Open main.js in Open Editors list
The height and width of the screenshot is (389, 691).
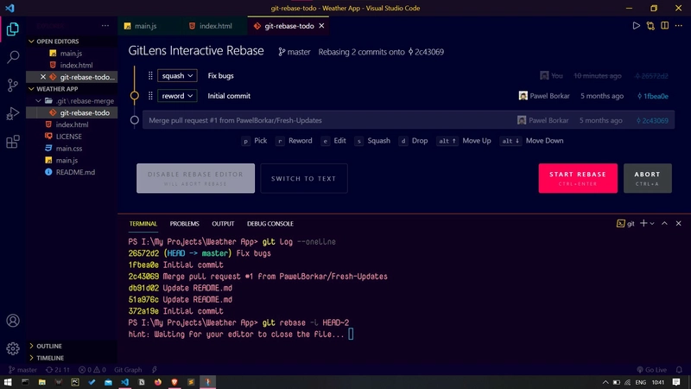tap(72, 53)
